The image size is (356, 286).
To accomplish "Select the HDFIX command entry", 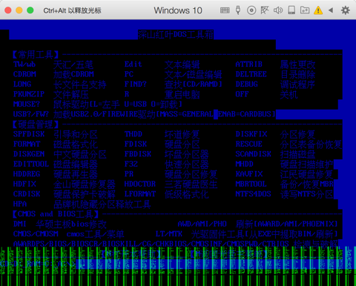I will click(x=24, y=184).
